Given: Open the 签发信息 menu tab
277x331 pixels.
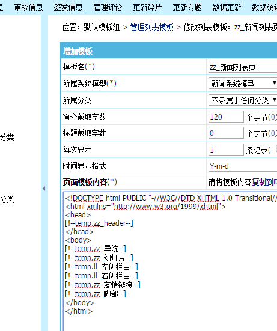Looking at the screenshot, I should (68, 8).
